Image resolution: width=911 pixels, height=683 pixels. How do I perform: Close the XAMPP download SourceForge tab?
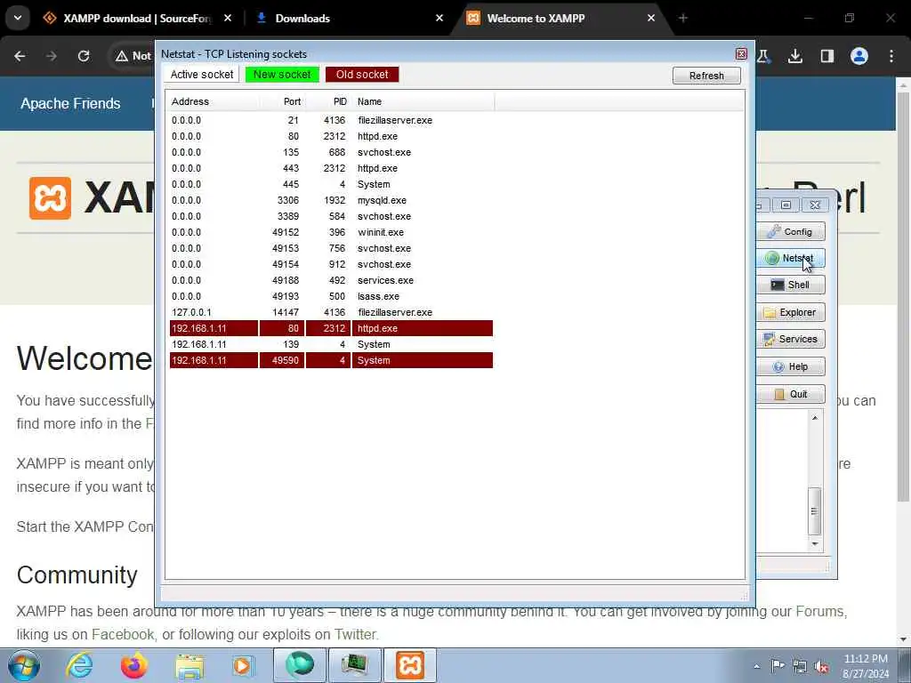228,19
